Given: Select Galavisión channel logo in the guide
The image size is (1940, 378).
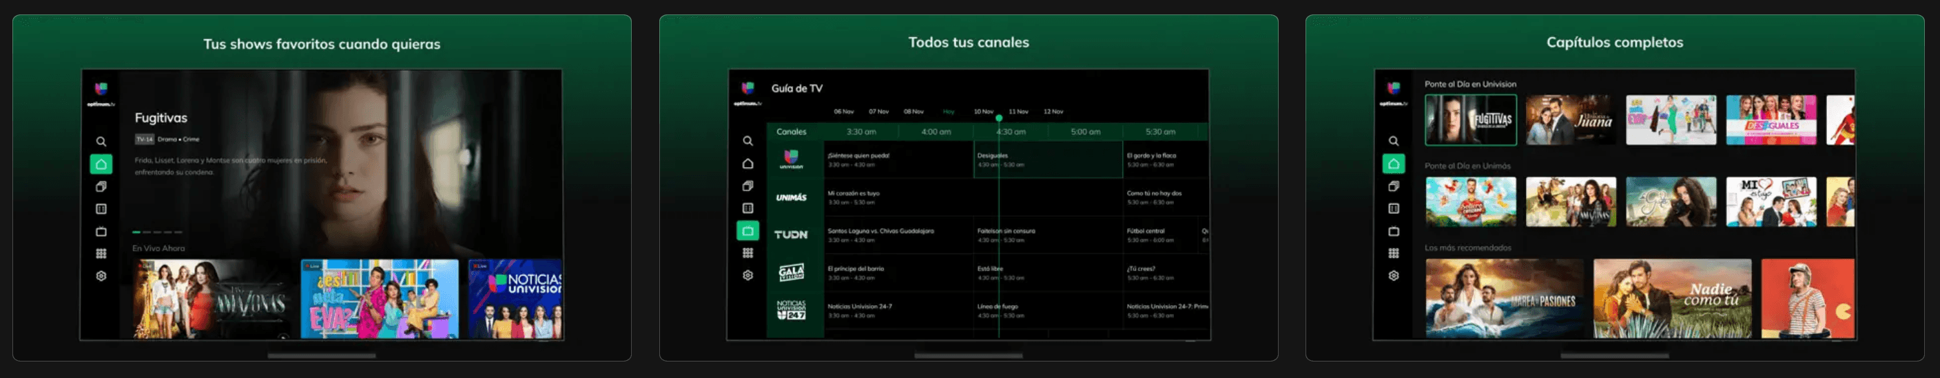Looking at the screenshot, I should (x=791, y=272).
